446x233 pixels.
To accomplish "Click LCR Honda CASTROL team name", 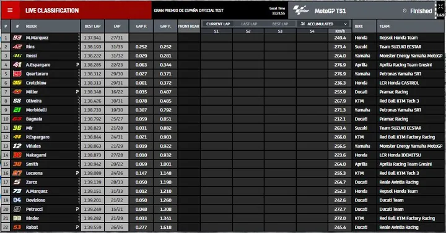I will tap(399, 83).
